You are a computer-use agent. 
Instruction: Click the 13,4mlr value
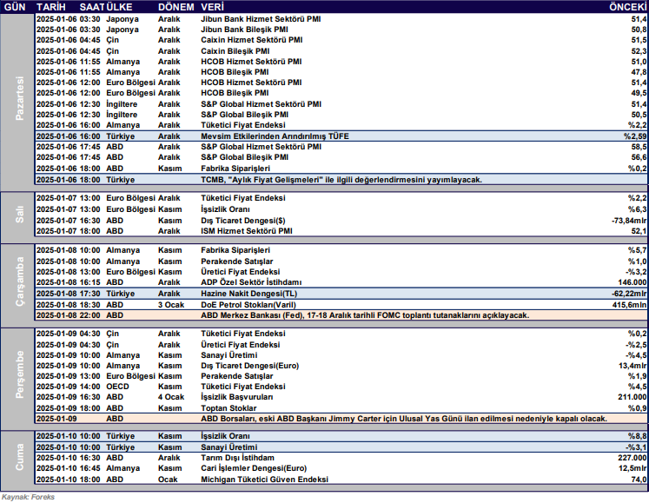click(632, 366)
